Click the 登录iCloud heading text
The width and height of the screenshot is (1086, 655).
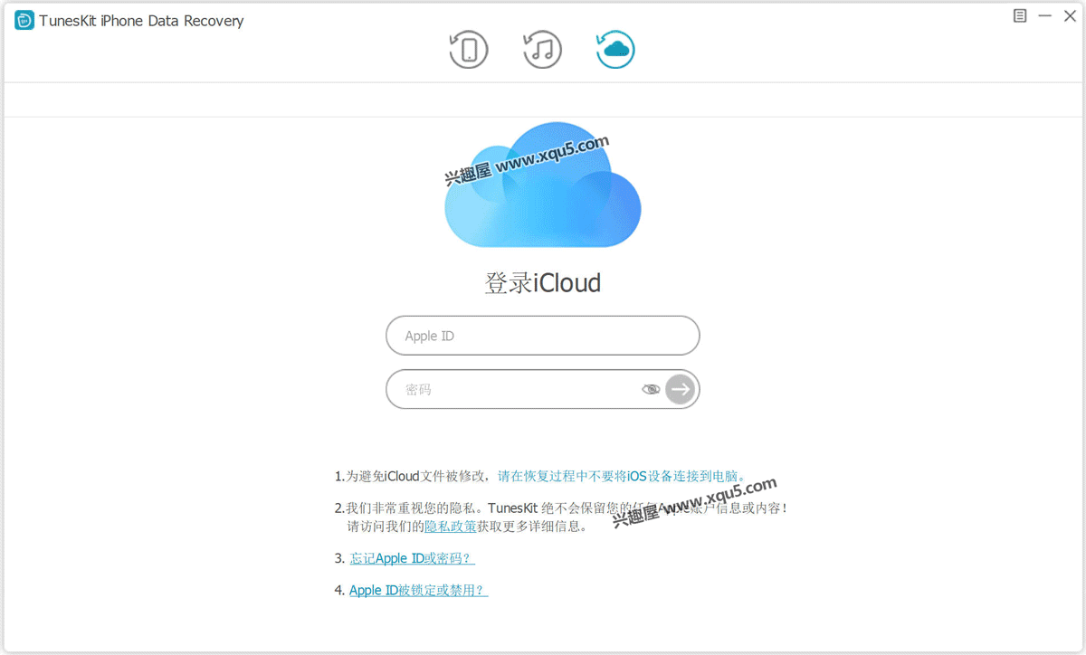pyautogui.click(x=543, y=283)
